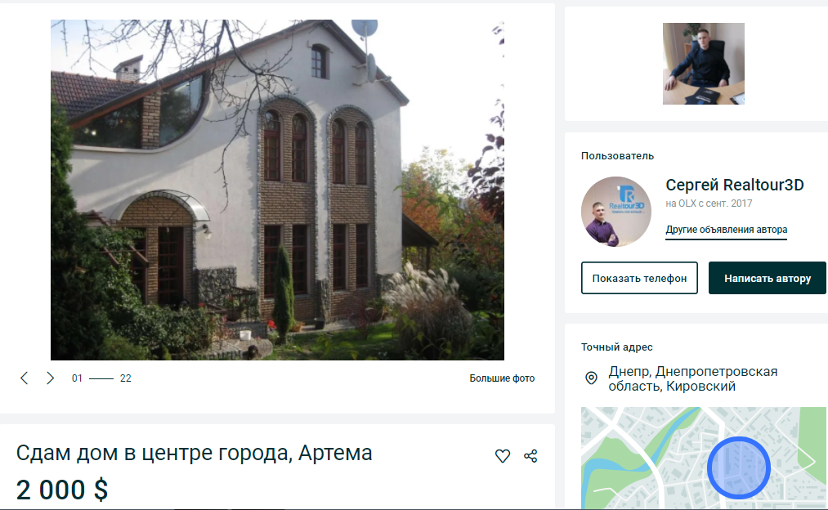Viewport: 828px width, 510px height.
Task: Click the blue circle marker on map
Action: point(739,467)
